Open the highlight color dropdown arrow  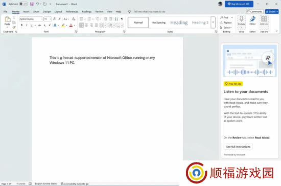pyautogui.click(x=66, y=25)
